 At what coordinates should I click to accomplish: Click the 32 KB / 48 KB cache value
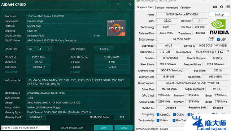click(112, 57)
